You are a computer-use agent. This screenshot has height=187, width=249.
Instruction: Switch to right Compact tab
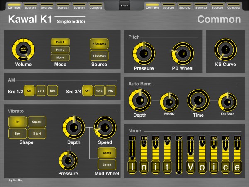234,6
